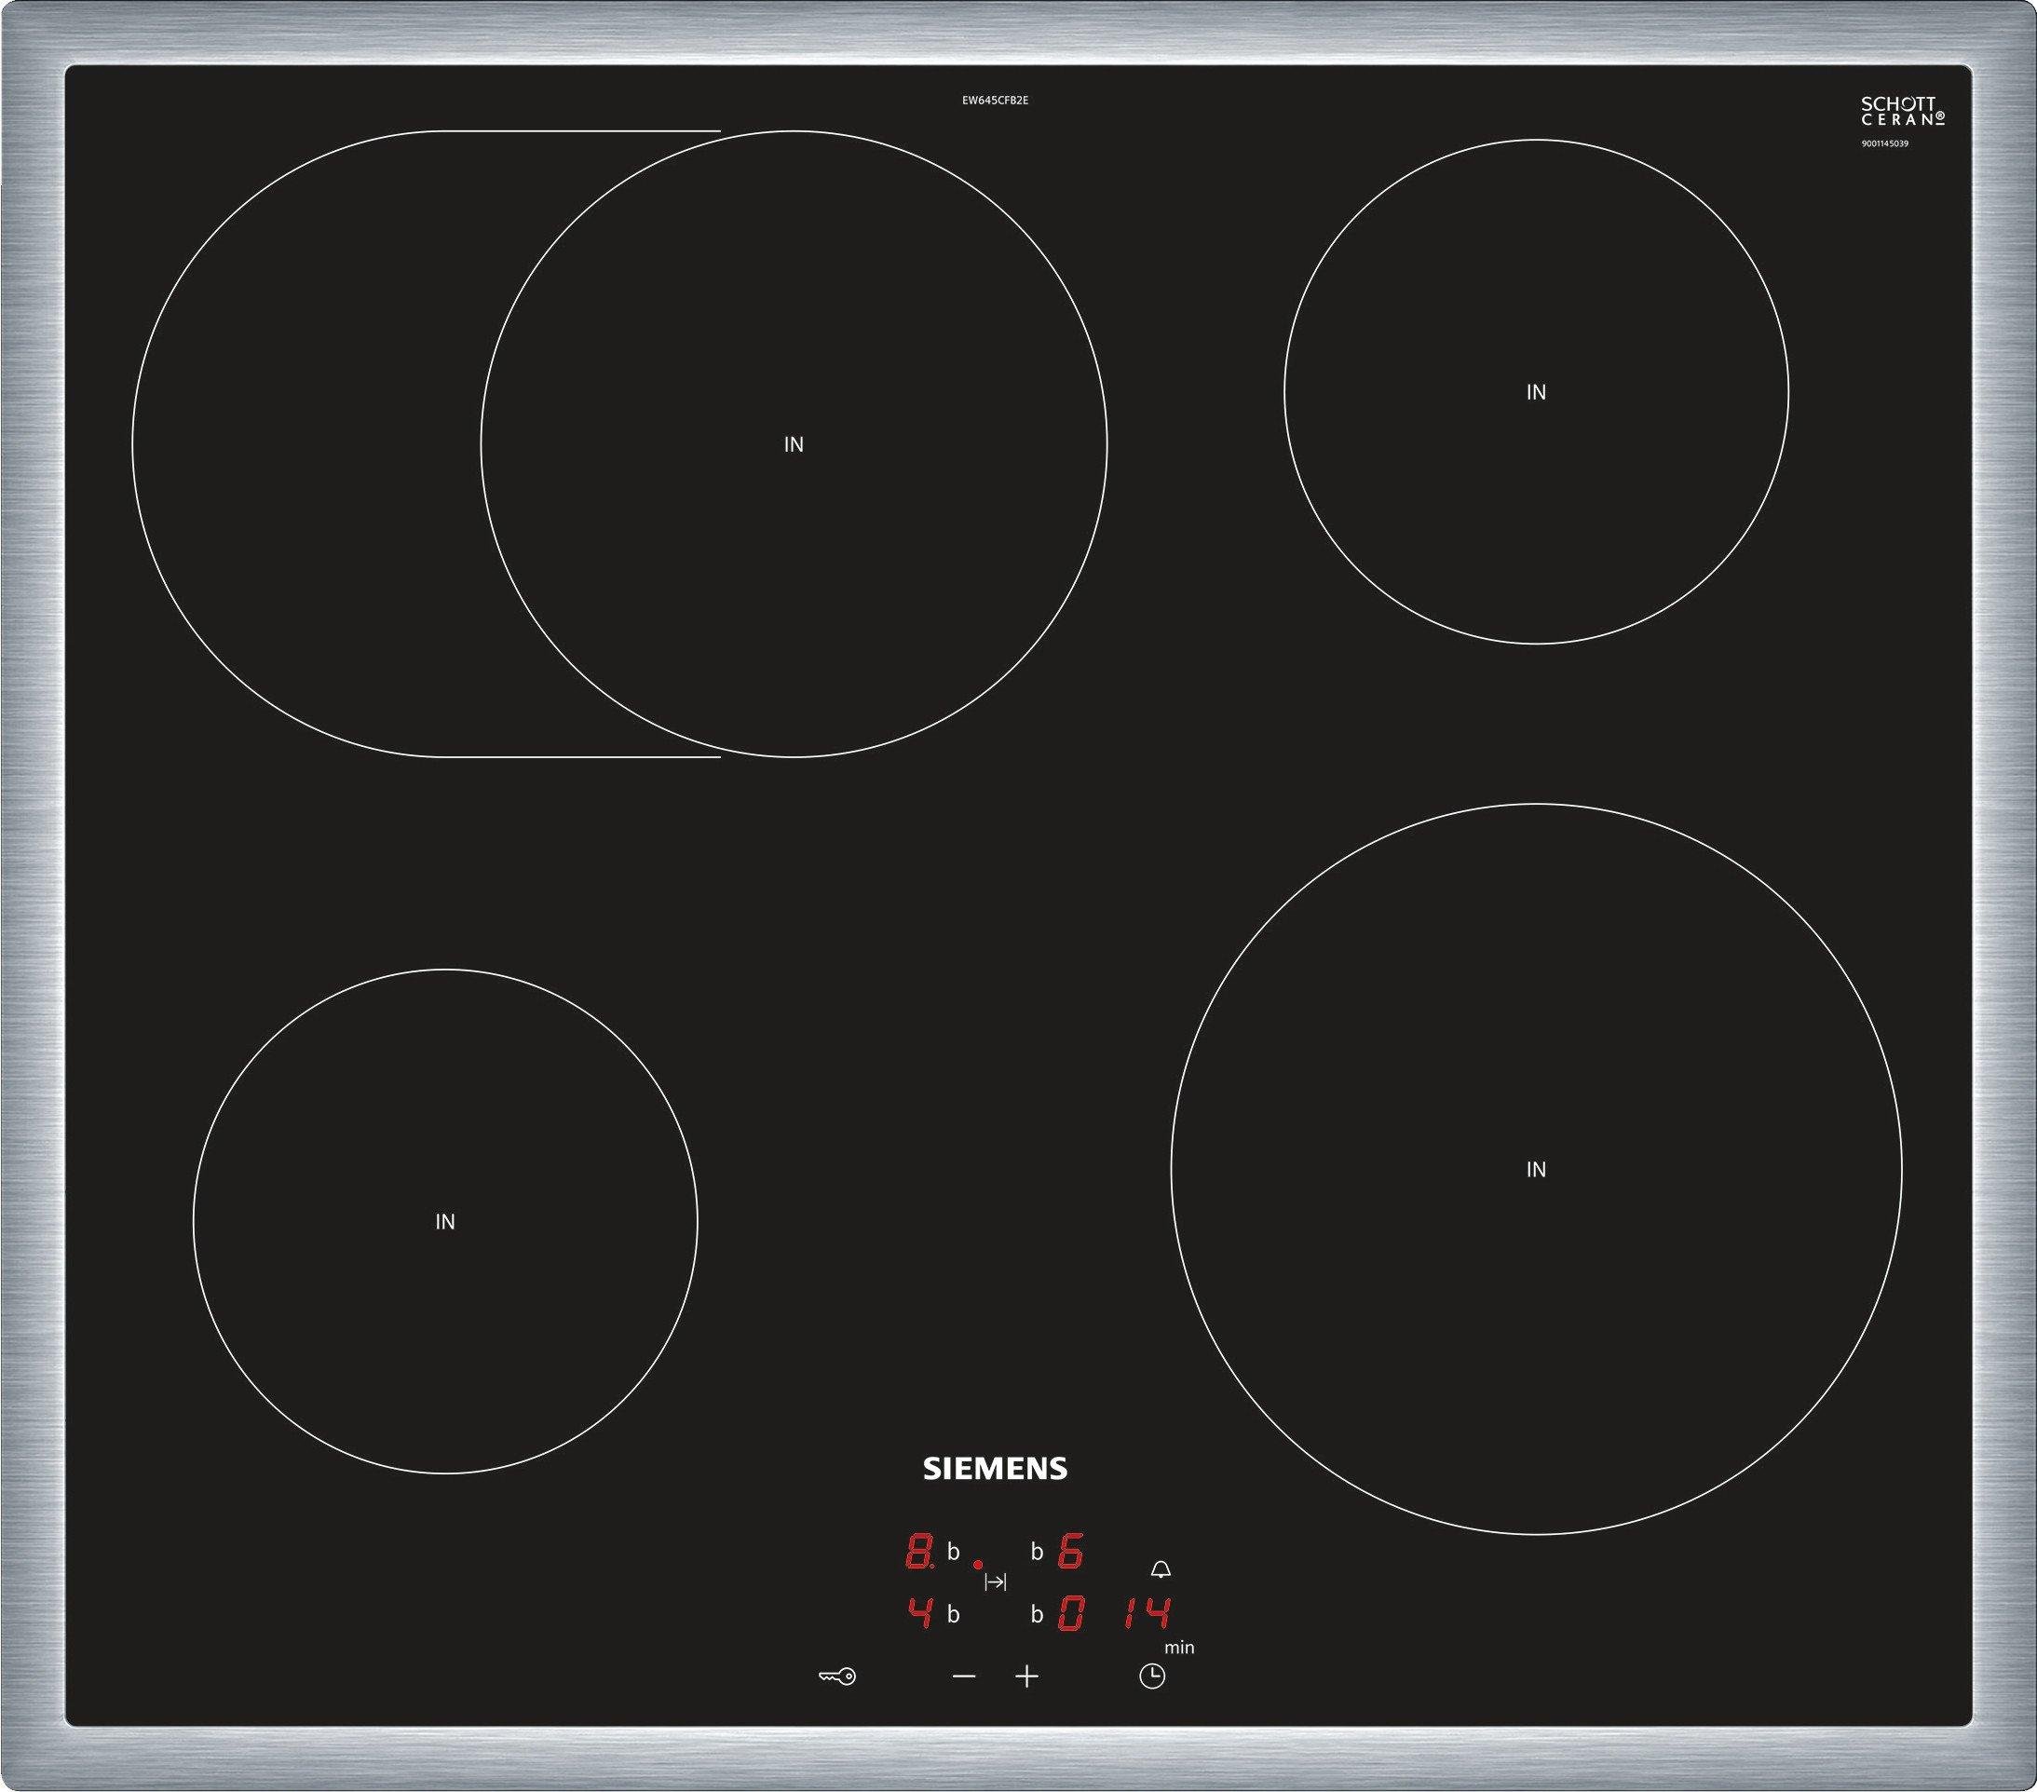Screen dimensions: 2037x1792
Task: Tap the minus button to decrease heat
Action: click(x=964, y=1677)
